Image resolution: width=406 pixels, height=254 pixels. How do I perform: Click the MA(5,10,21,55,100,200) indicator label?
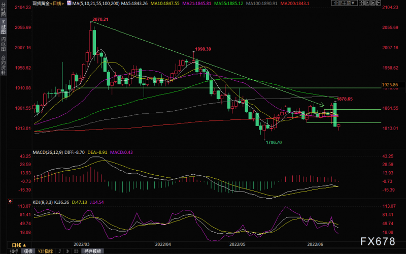coord(96,4)
